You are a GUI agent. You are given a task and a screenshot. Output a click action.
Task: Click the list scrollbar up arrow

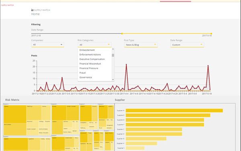point(113,49)
